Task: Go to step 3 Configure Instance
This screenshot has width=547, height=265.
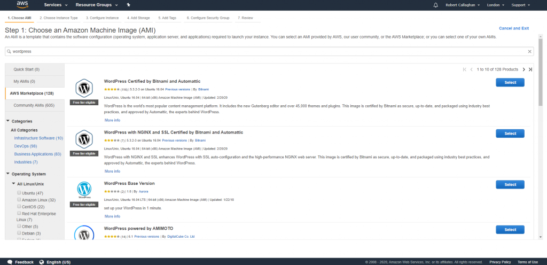Action: click(102, 18)
